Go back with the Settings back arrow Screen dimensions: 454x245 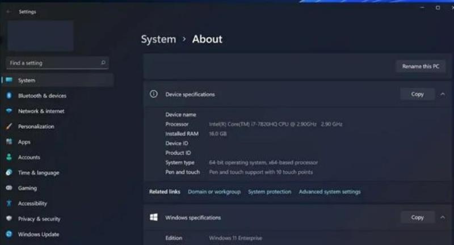click(x=9, y=11)
